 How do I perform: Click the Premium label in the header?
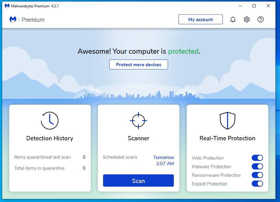33,20
